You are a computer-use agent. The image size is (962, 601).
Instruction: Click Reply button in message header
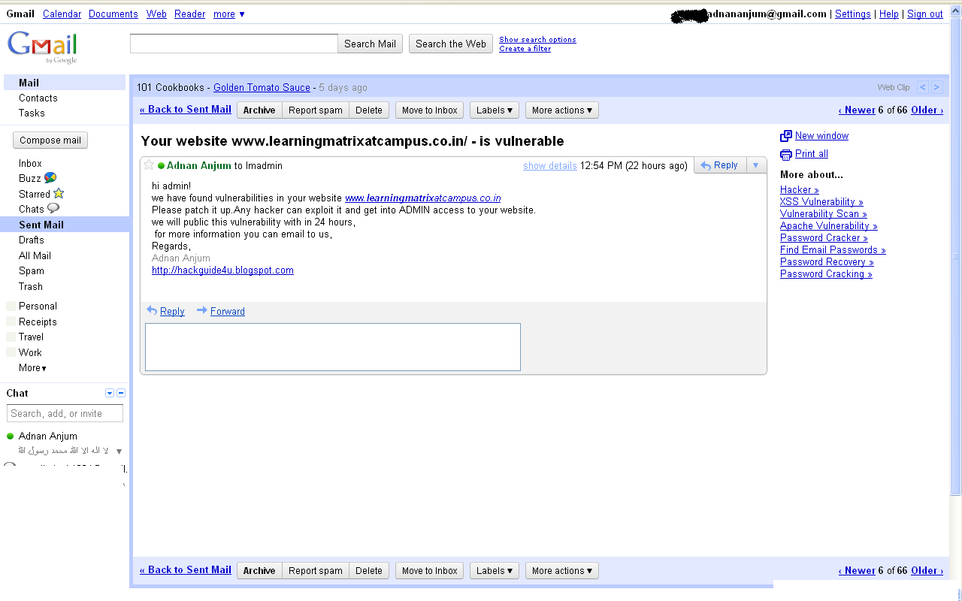[x=720, y=165]
